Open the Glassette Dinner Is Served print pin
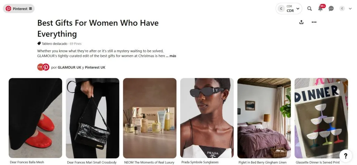 tap(321, 118)
